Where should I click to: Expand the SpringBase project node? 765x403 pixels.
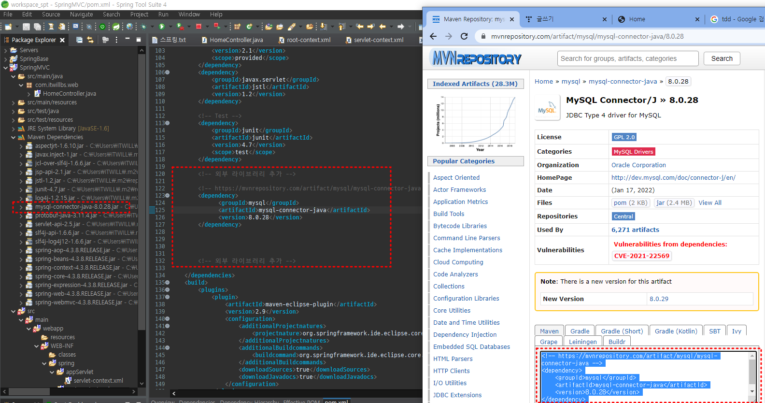tap(6, 59)
